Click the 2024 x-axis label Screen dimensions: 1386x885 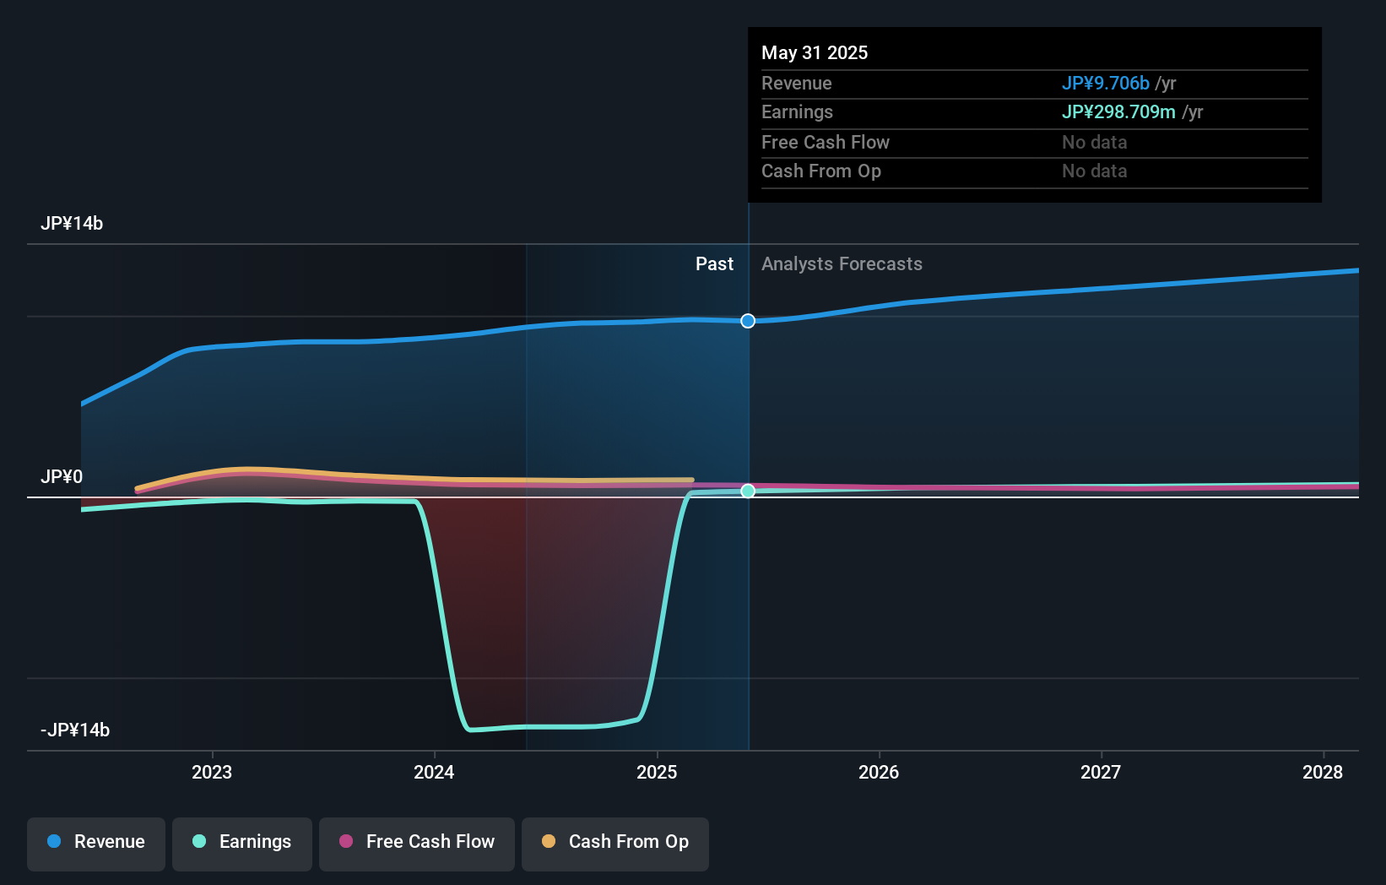click(x=434, y=772)
